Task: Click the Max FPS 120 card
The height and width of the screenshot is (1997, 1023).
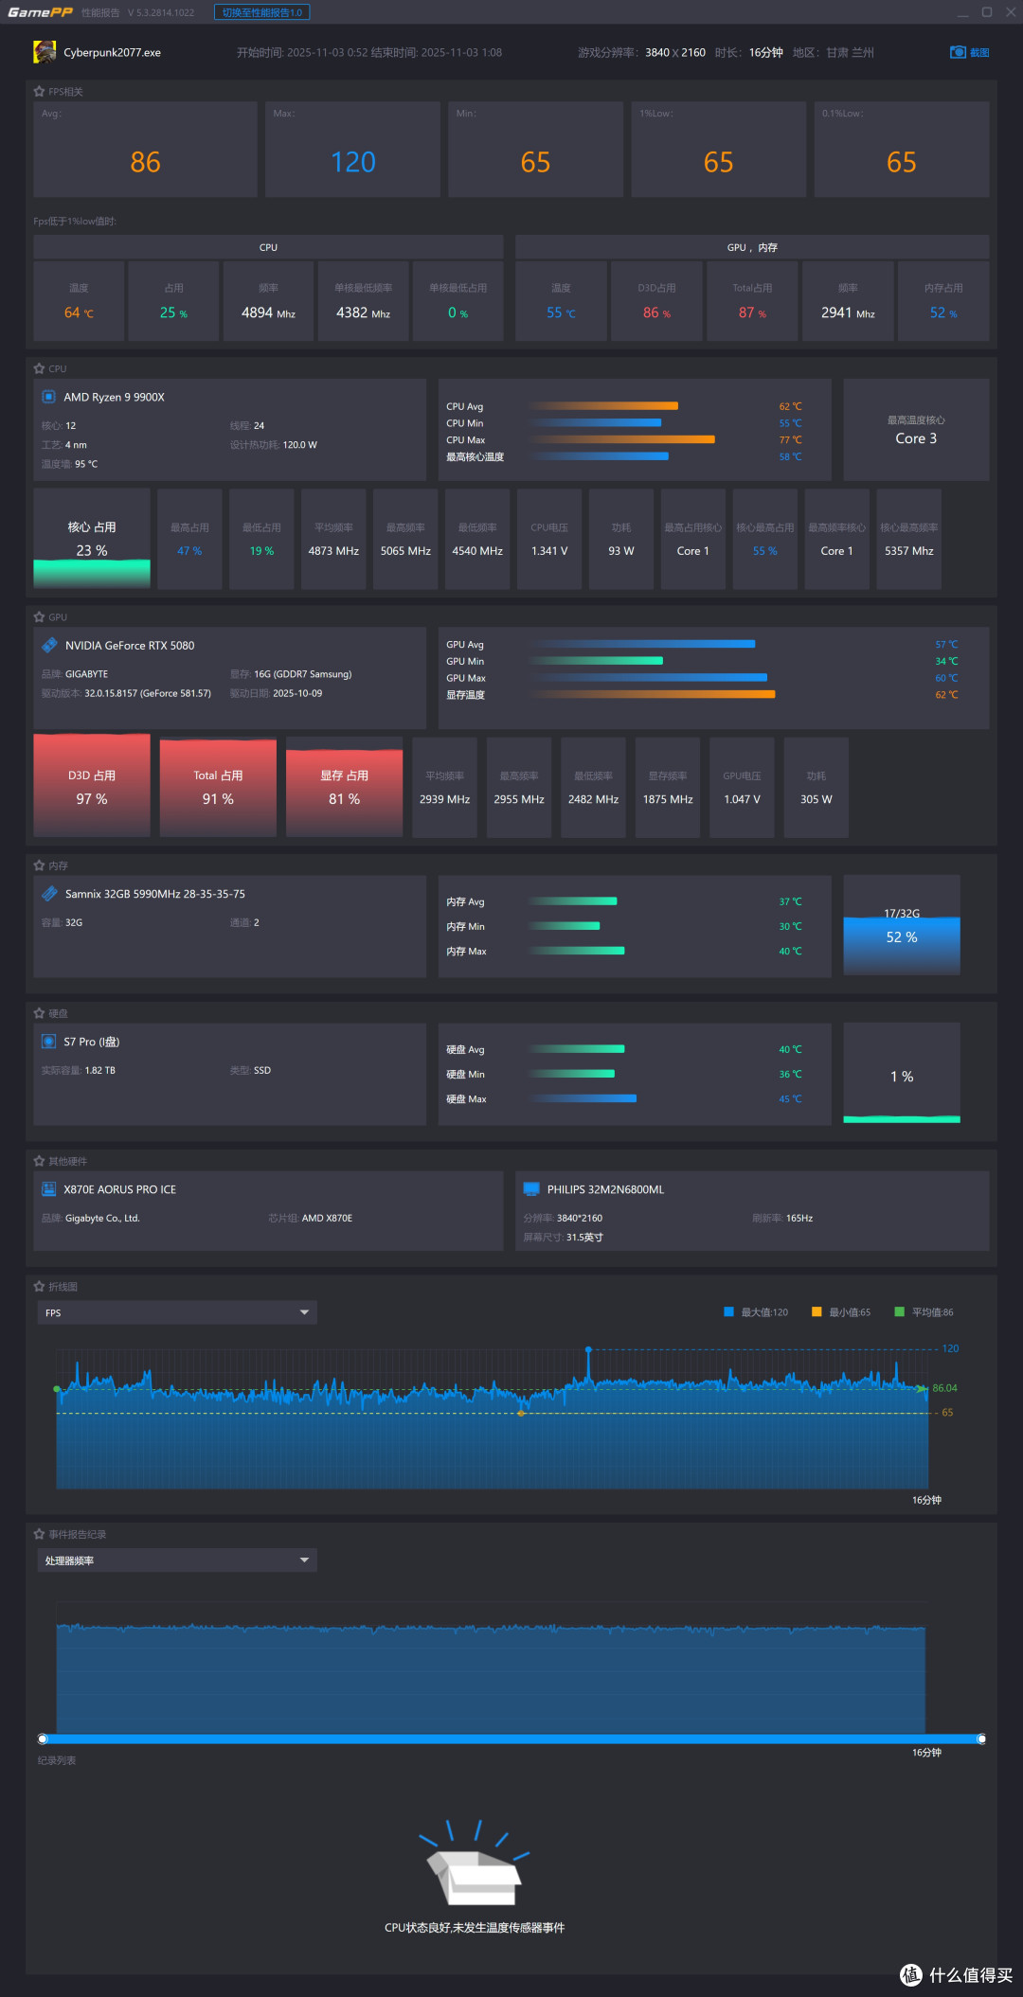Action: point(352,150)
